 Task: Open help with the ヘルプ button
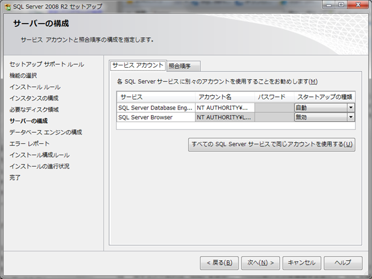point(343,263)
